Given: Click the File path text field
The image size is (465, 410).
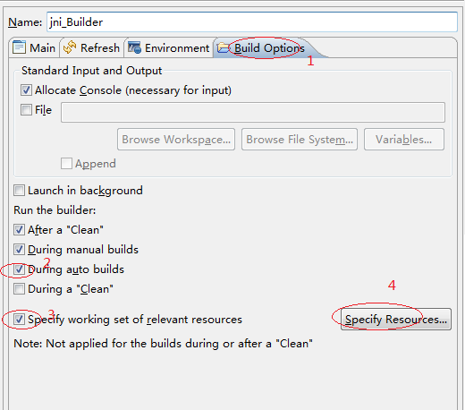Looking at the screenshot, I should pos(253,112).
